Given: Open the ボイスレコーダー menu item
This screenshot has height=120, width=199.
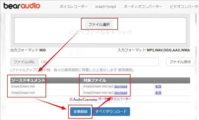Looking at the screenshot, I should [x=74, y=7].
